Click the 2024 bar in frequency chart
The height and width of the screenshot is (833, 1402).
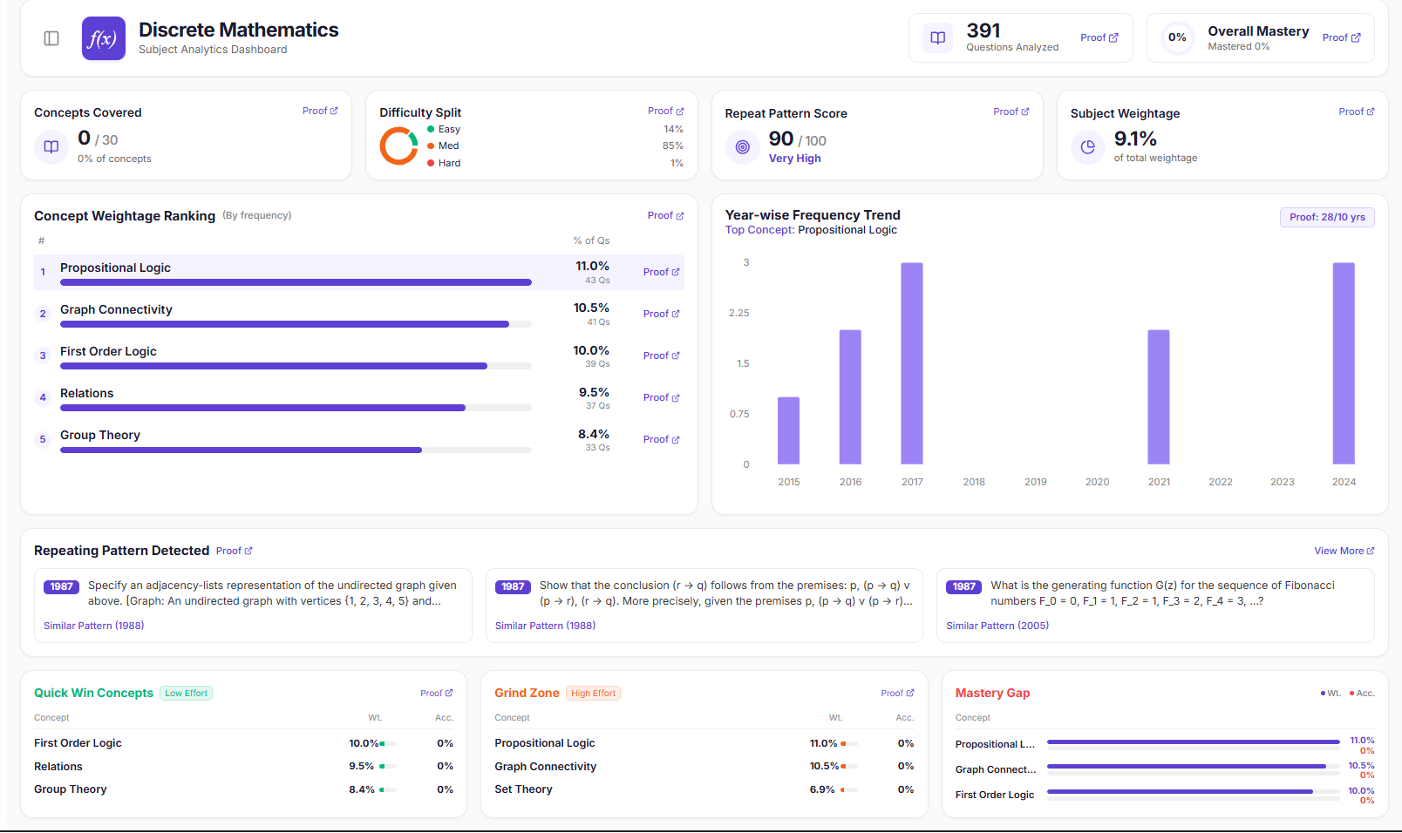[1344, 363]
